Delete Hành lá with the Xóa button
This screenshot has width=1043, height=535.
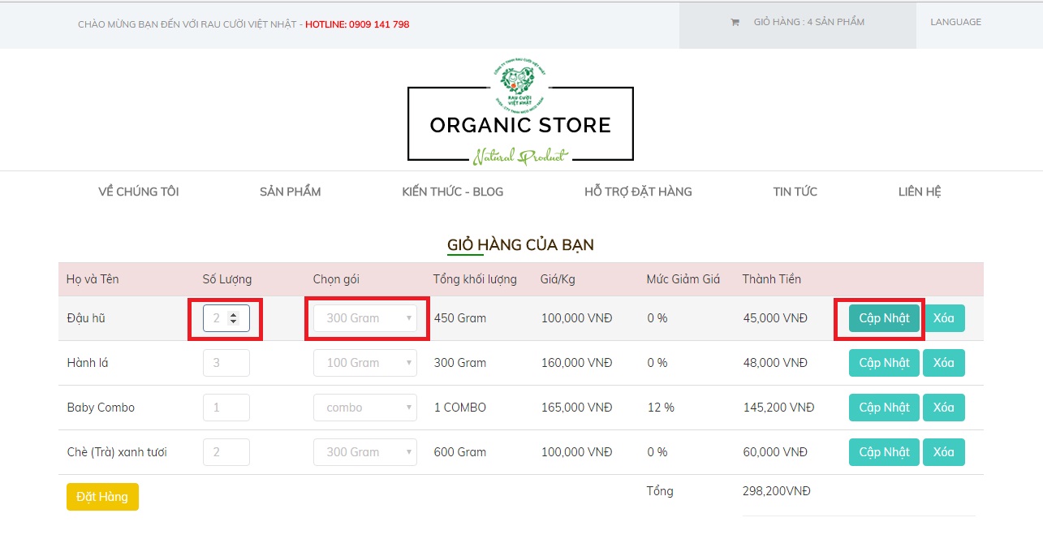943,363
